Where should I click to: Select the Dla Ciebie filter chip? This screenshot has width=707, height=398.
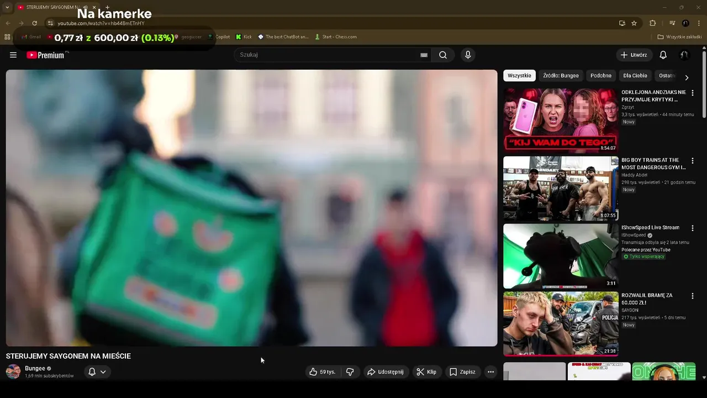635,76
